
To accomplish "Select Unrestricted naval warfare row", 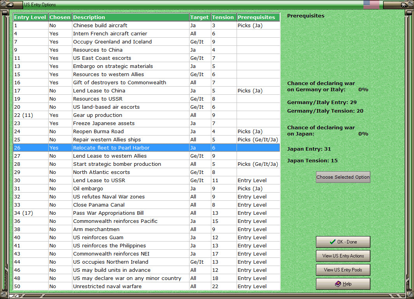I will coord(147,287).
